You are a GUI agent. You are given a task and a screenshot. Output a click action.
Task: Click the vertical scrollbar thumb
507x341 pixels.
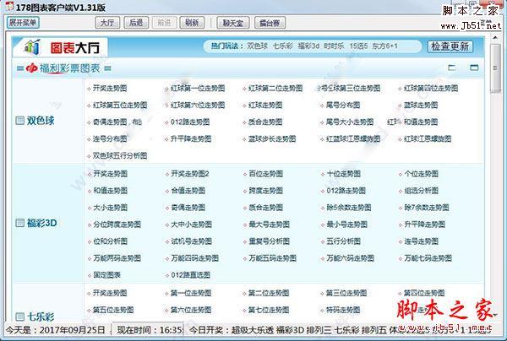point(495,68)
